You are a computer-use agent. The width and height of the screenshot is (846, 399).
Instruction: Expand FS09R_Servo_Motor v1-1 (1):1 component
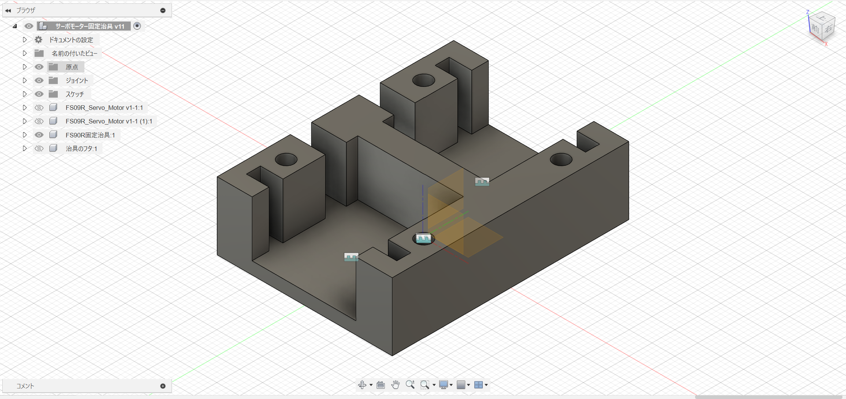pyautogui.click(x=25, y=121)
